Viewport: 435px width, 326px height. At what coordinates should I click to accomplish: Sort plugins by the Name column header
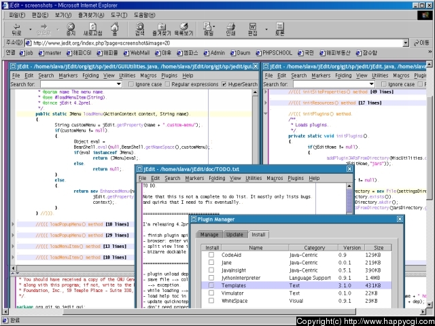[256, 247]
